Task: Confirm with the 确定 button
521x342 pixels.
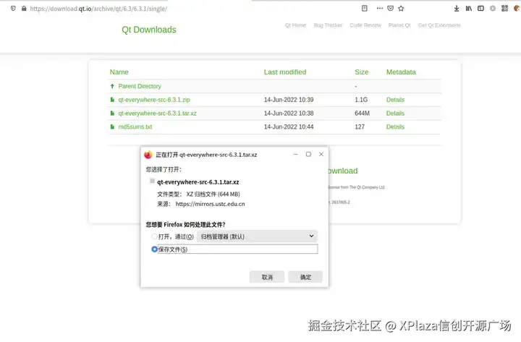Action: (x=305, y=277)
